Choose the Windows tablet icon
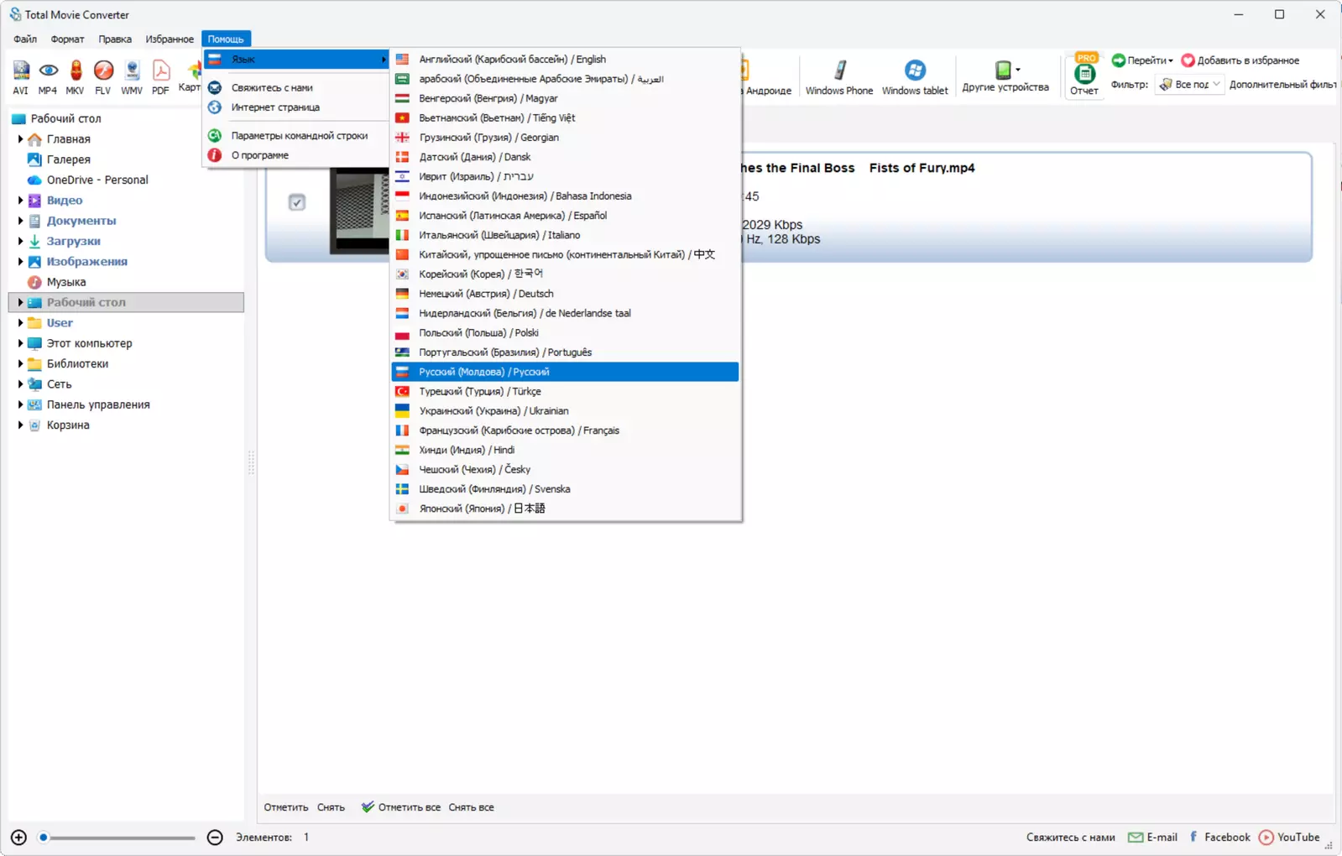Screen dimensions: 1342x856 click(x=915, y=76)
